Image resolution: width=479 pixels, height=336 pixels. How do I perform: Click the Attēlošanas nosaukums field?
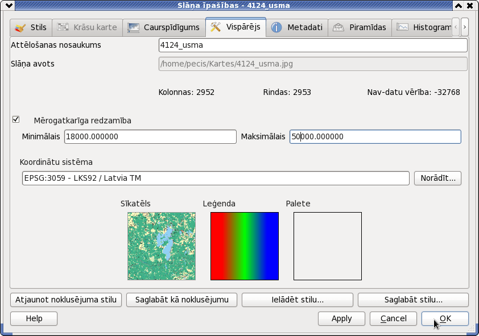coord(313,45)
